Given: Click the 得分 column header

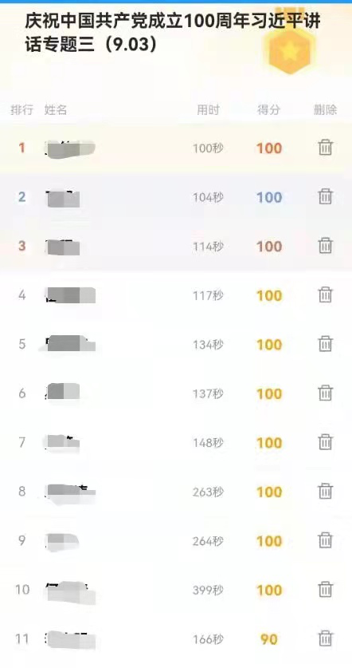Looking at the screenshot, I should [x=268, y=110].
